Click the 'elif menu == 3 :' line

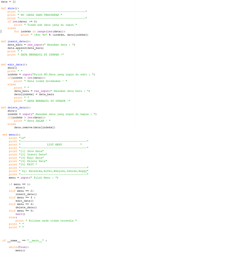tap(22, 198)
